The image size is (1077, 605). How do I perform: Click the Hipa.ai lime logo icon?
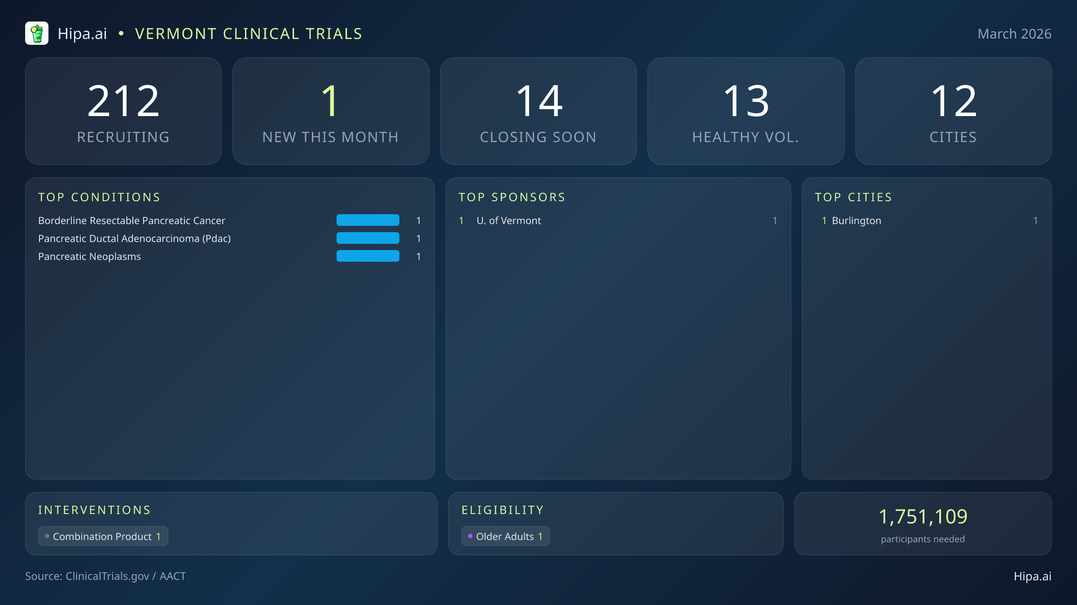(x=38, y=33)
